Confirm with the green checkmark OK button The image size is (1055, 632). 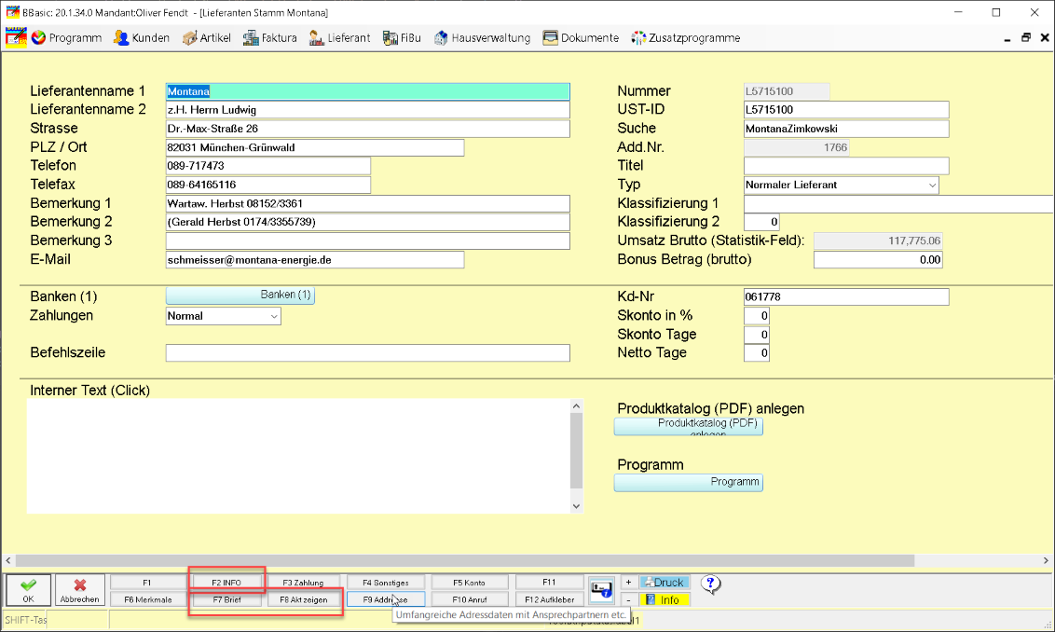pos(28,590)
